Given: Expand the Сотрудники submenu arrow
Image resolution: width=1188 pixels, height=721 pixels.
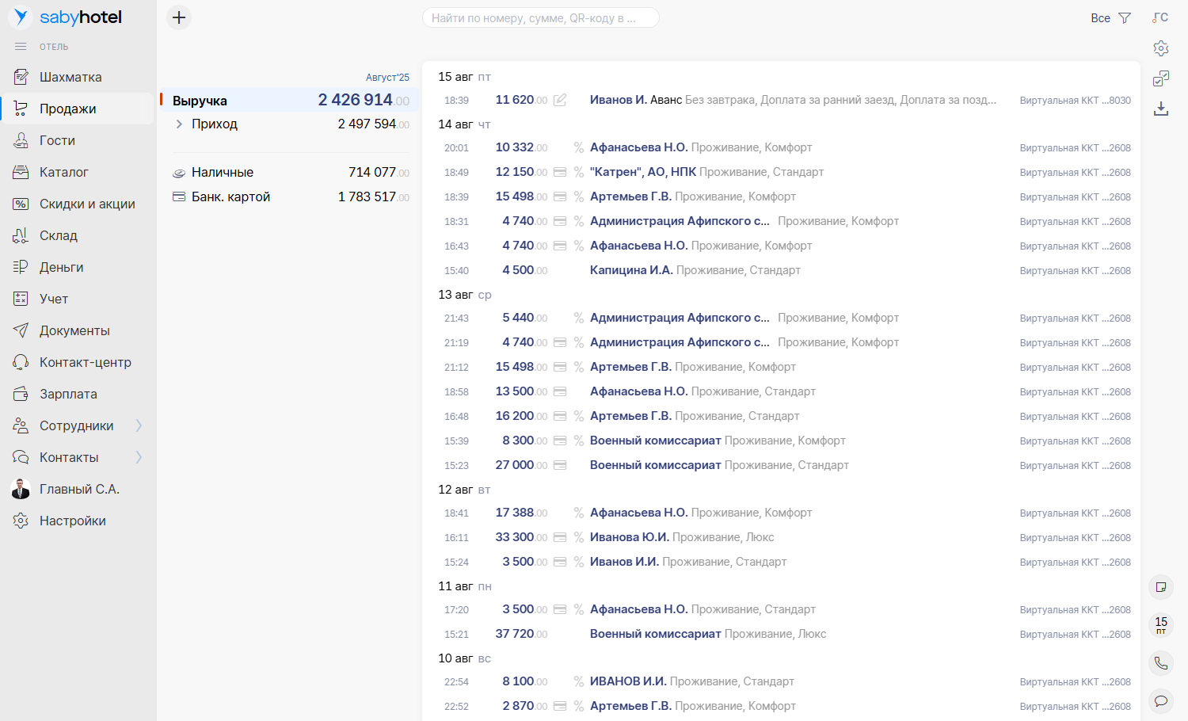Looking at the screenshot, I should 139,425.
